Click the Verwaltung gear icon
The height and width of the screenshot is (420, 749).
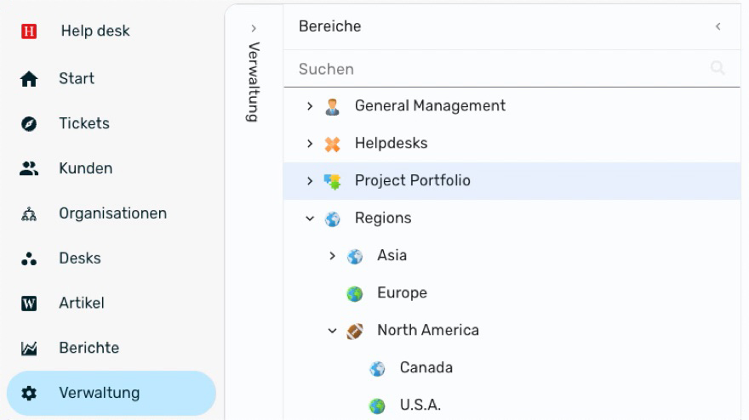coord(28,394)
